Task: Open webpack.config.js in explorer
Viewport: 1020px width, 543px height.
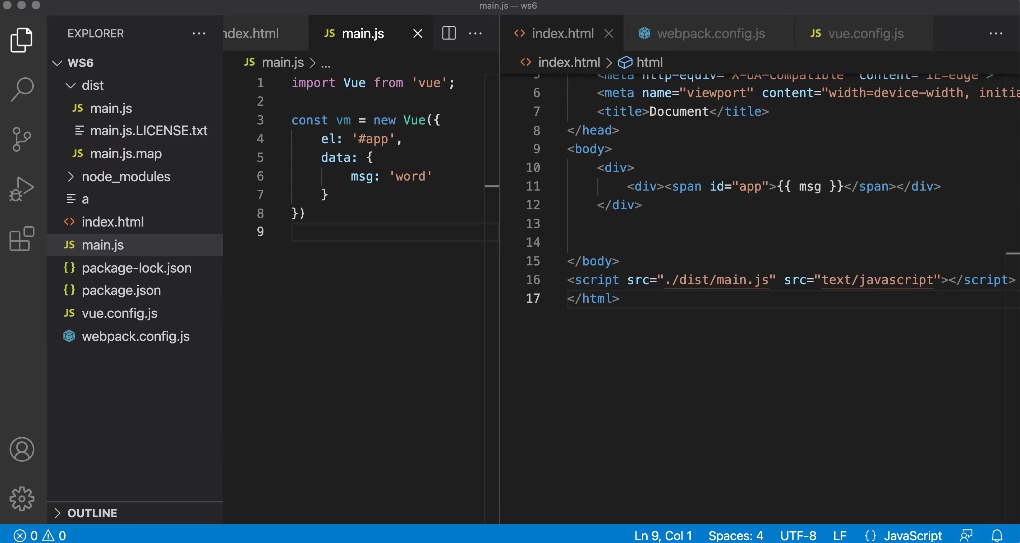Action: pos(135,336)
